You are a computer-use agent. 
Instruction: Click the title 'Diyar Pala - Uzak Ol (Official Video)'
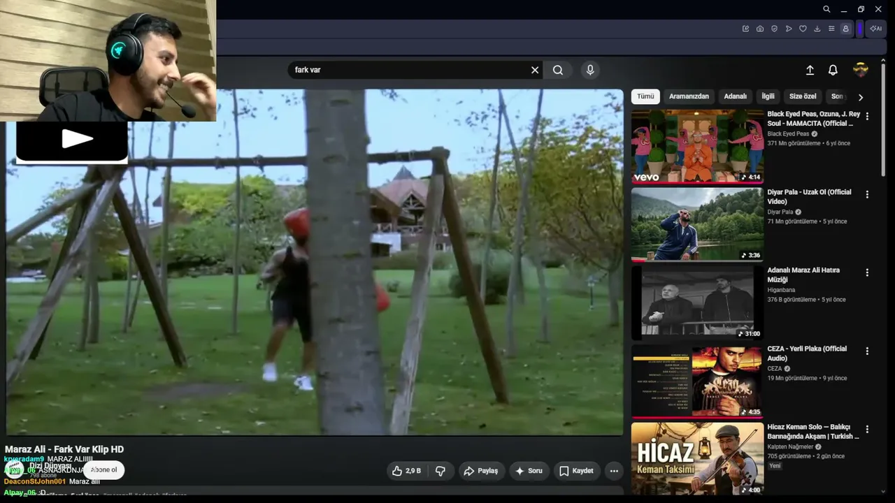[x=809, y=197]
